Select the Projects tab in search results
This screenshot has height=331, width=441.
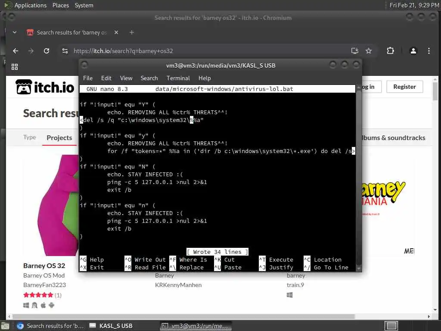click(59, 138)
